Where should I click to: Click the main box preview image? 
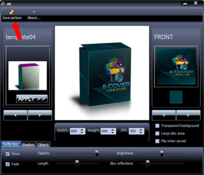pyautogui.click(x=102, y=73)
